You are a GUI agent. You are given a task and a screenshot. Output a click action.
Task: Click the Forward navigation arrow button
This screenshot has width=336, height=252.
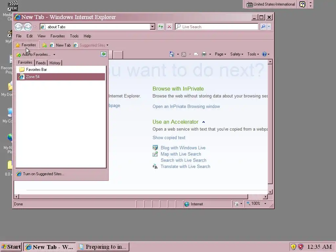coord(28,27)
